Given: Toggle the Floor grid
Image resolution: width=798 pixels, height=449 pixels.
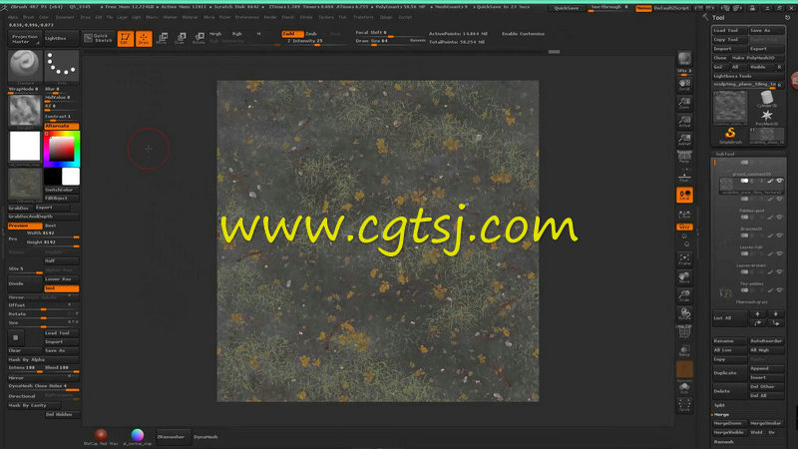Looking at the screenshot, I should pyautogui.click(x=684, y=178).
